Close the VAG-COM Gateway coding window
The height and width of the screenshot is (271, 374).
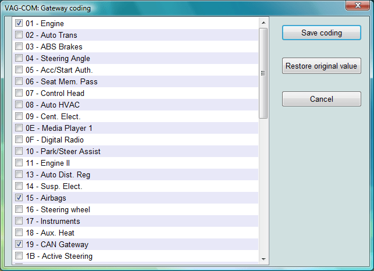(x=358, y=5)
